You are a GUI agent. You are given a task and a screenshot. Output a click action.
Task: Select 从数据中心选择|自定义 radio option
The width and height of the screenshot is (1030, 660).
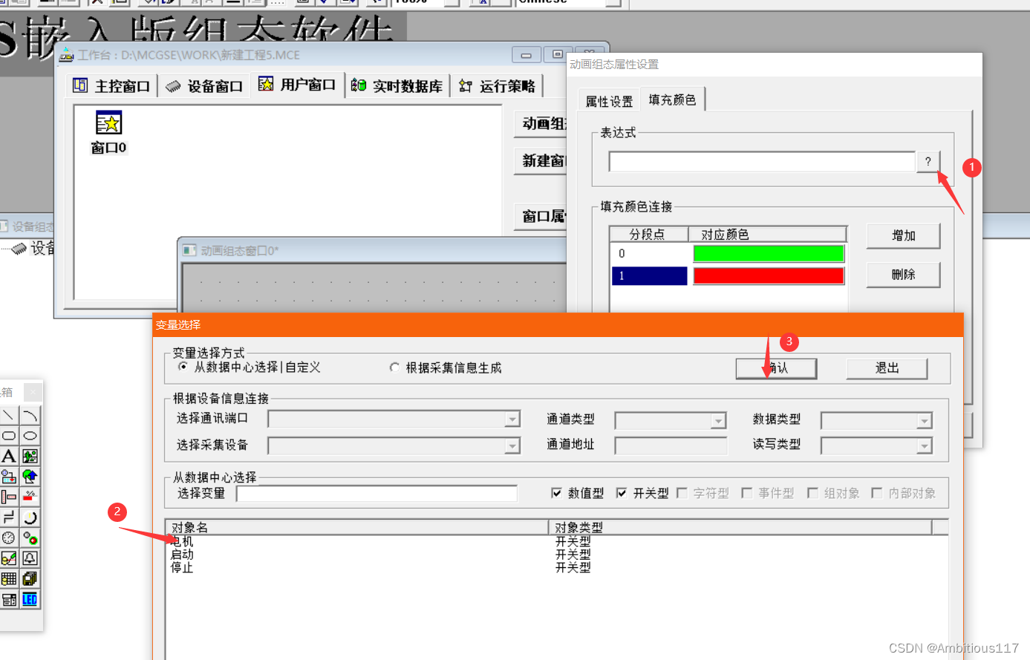point(183,367)
